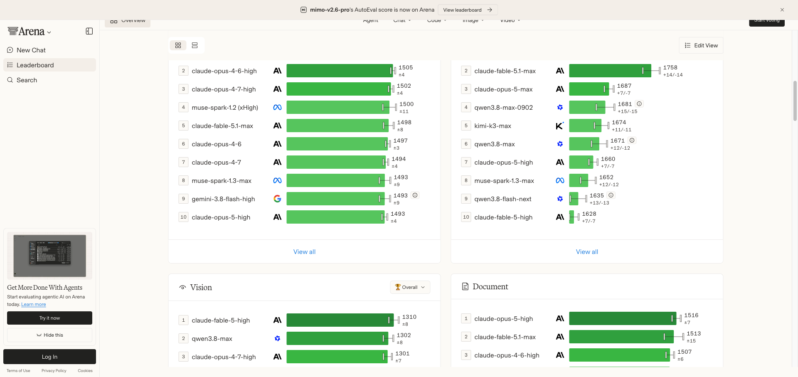
Task: Click the Anthropic logo beside claude-opus-5-max
Action: 560,89
